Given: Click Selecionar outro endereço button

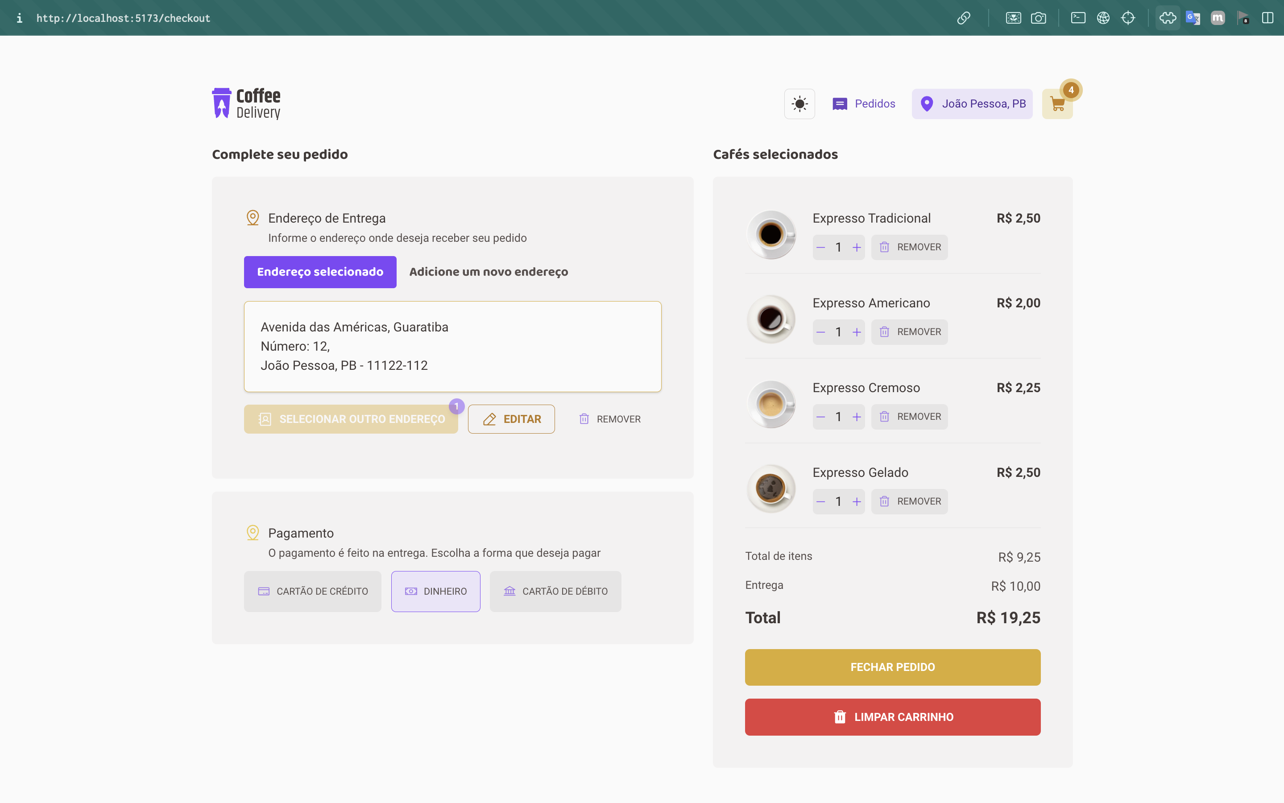Looking at the screenshot, I should (351, 419).
